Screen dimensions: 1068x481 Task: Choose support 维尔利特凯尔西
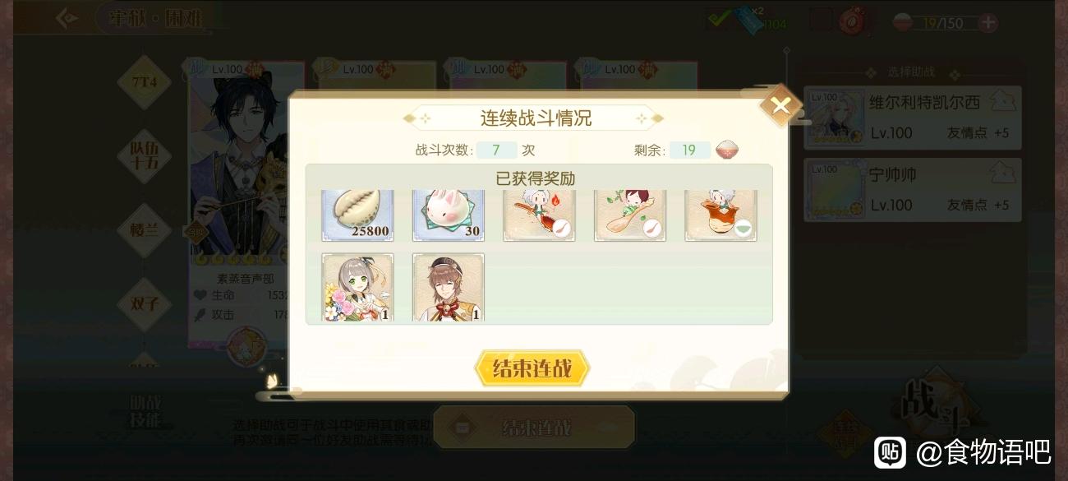(913, 118)
